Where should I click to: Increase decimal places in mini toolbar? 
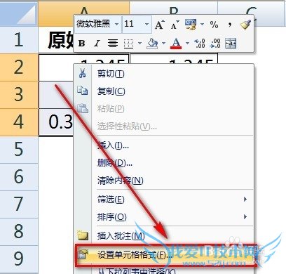pos(200,44)
